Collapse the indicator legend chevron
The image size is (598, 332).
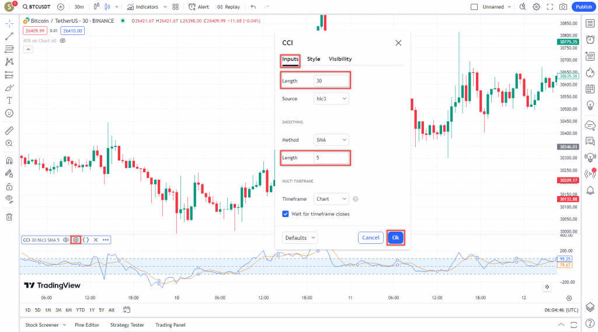28,49
